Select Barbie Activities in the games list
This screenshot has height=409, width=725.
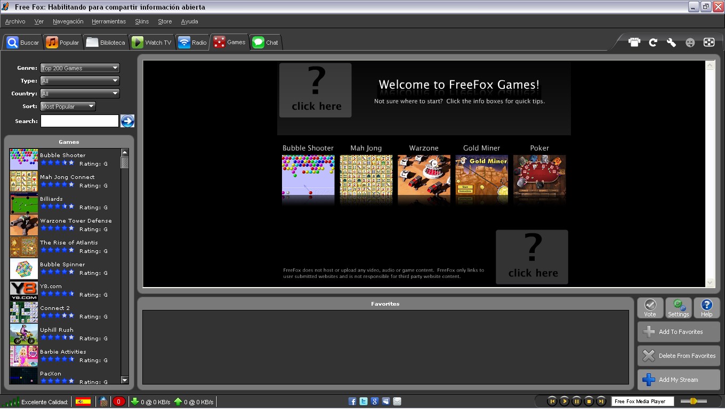pos(65,356)
